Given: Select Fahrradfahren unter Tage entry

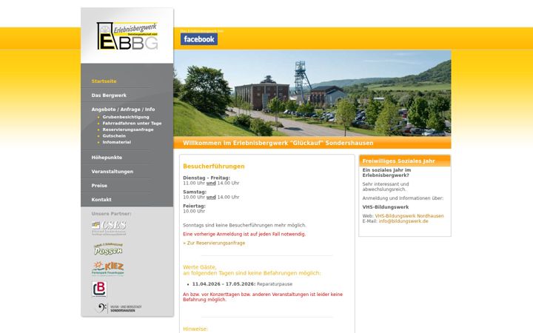Looking at the screenshot, I should [132, 124].
